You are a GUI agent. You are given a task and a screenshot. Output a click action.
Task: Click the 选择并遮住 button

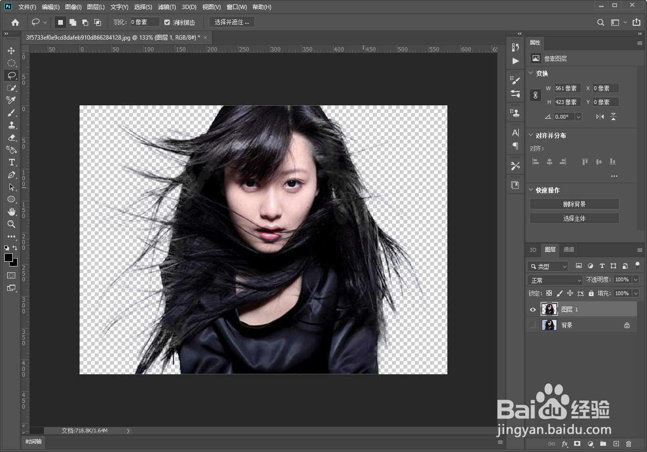point(232,22)
